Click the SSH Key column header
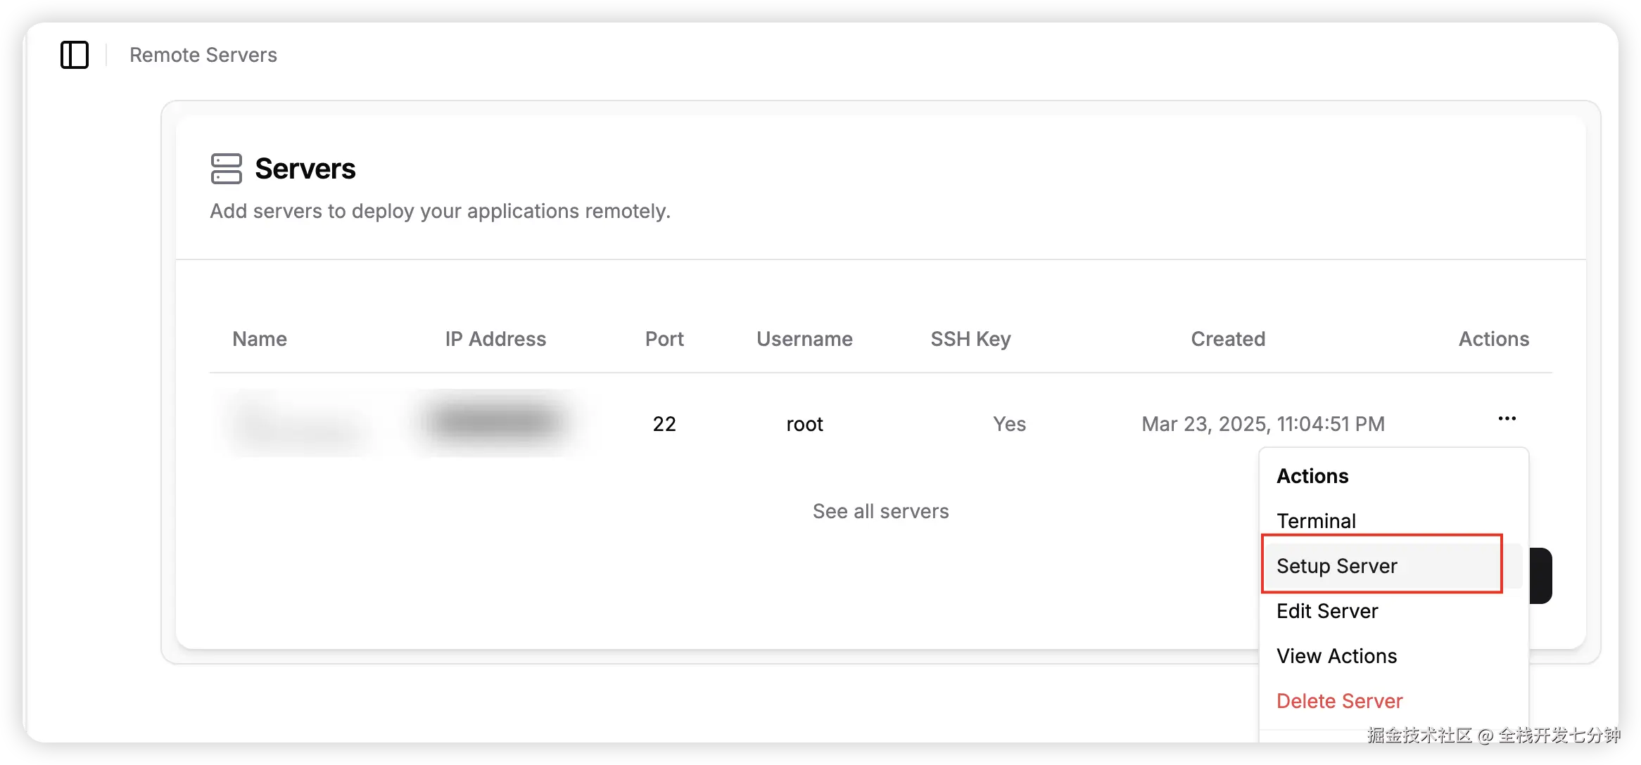The height and width of the screenshot is (765, 1641). (970, 339)
